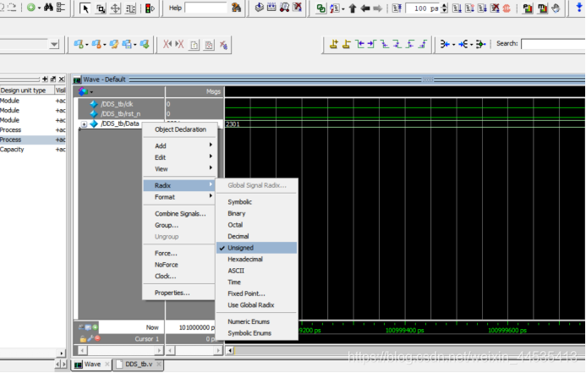The height and width of the screenshot is (373, 586).
Task: Click the Collapse All hierarchy icon
Action: (61, 7)
